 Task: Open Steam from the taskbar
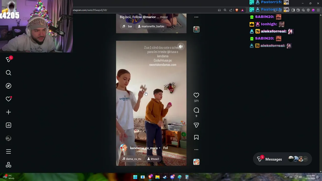165,177
